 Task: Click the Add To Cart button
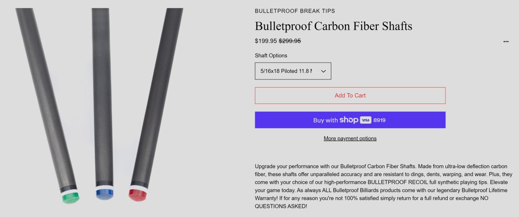coord(350,95)
